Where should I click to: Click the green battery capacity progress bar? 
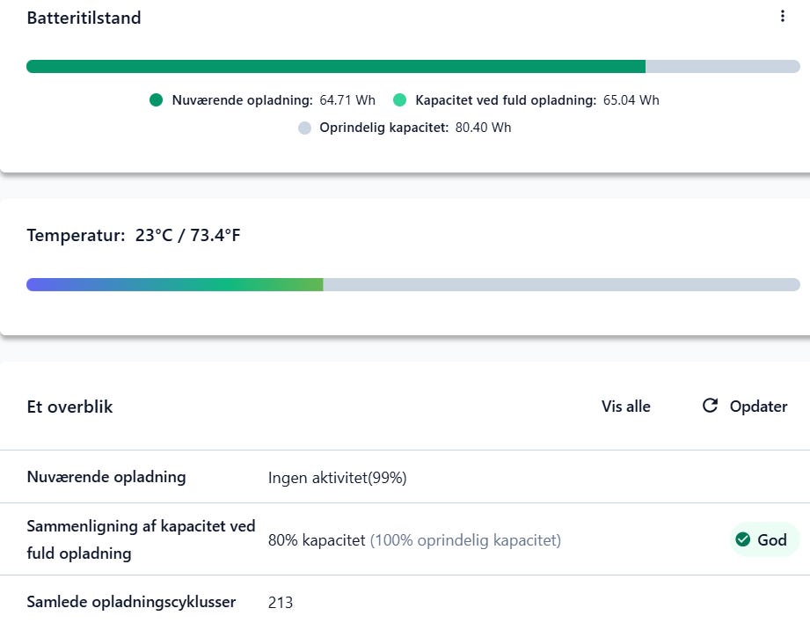(336, 66)
